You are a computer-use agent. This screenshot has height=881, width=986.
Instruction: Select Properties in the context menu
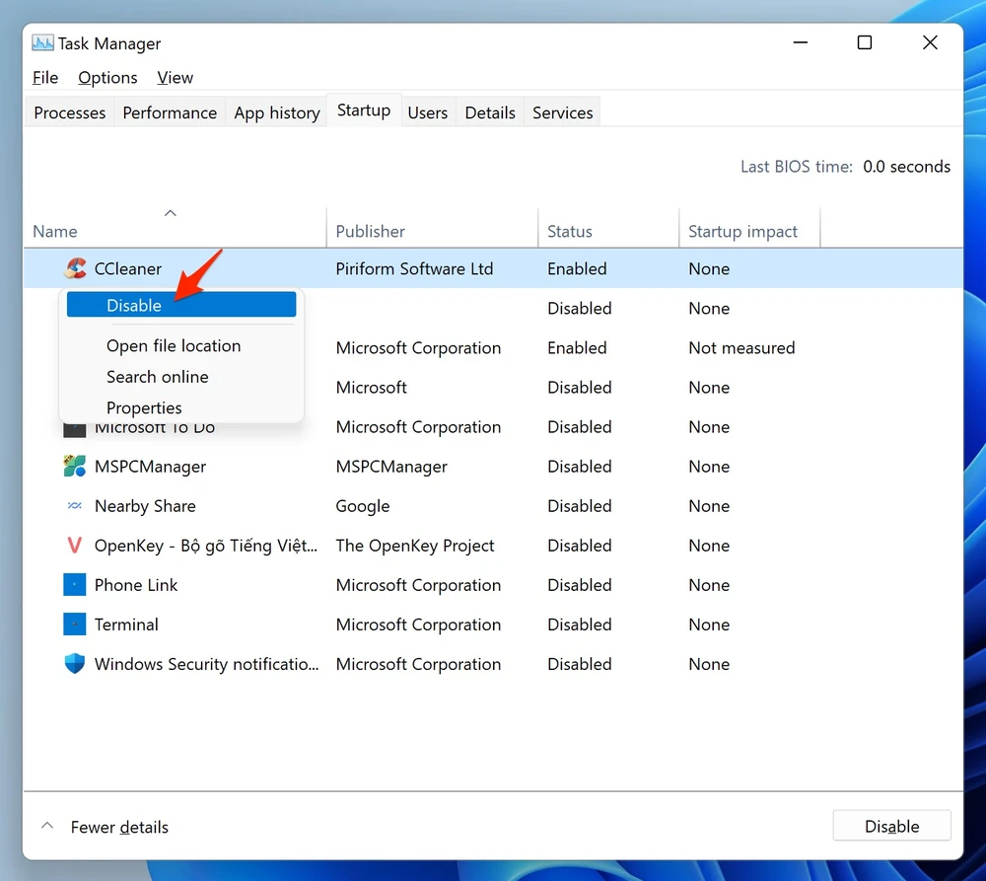click(144, 406)
